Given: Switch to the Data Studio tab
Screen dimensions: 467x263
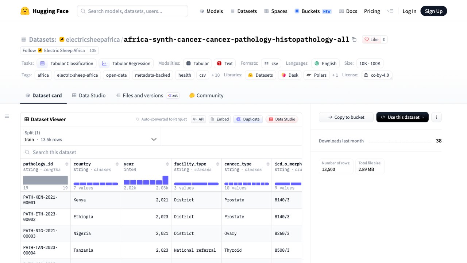Looking at the screenshot, I should (x=89, y=95).
